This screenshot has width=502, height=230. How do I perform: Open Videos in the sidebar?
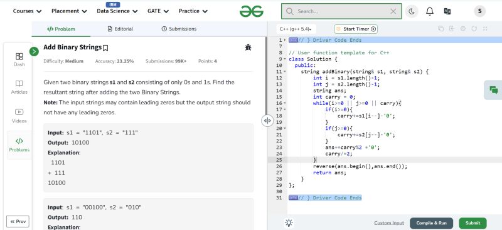point(19,116)
